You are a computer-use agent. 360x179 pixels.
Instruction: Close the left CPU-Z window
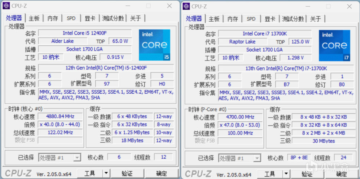coord(170,6)
